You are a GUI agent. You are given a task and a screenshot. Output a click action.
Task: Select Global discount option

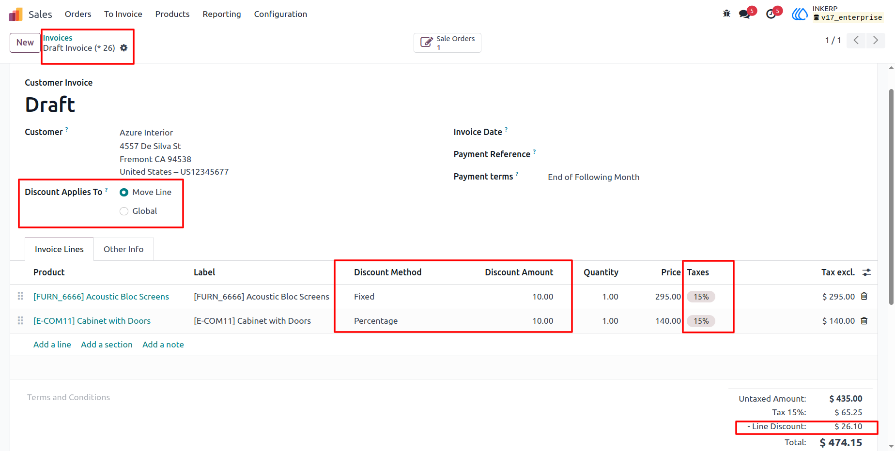point(124,211)
